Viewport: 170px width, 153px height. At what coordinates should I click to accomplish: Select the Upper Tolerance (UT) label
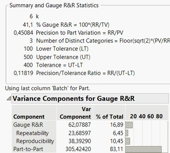pyautogui.click(x=63, y=57)
